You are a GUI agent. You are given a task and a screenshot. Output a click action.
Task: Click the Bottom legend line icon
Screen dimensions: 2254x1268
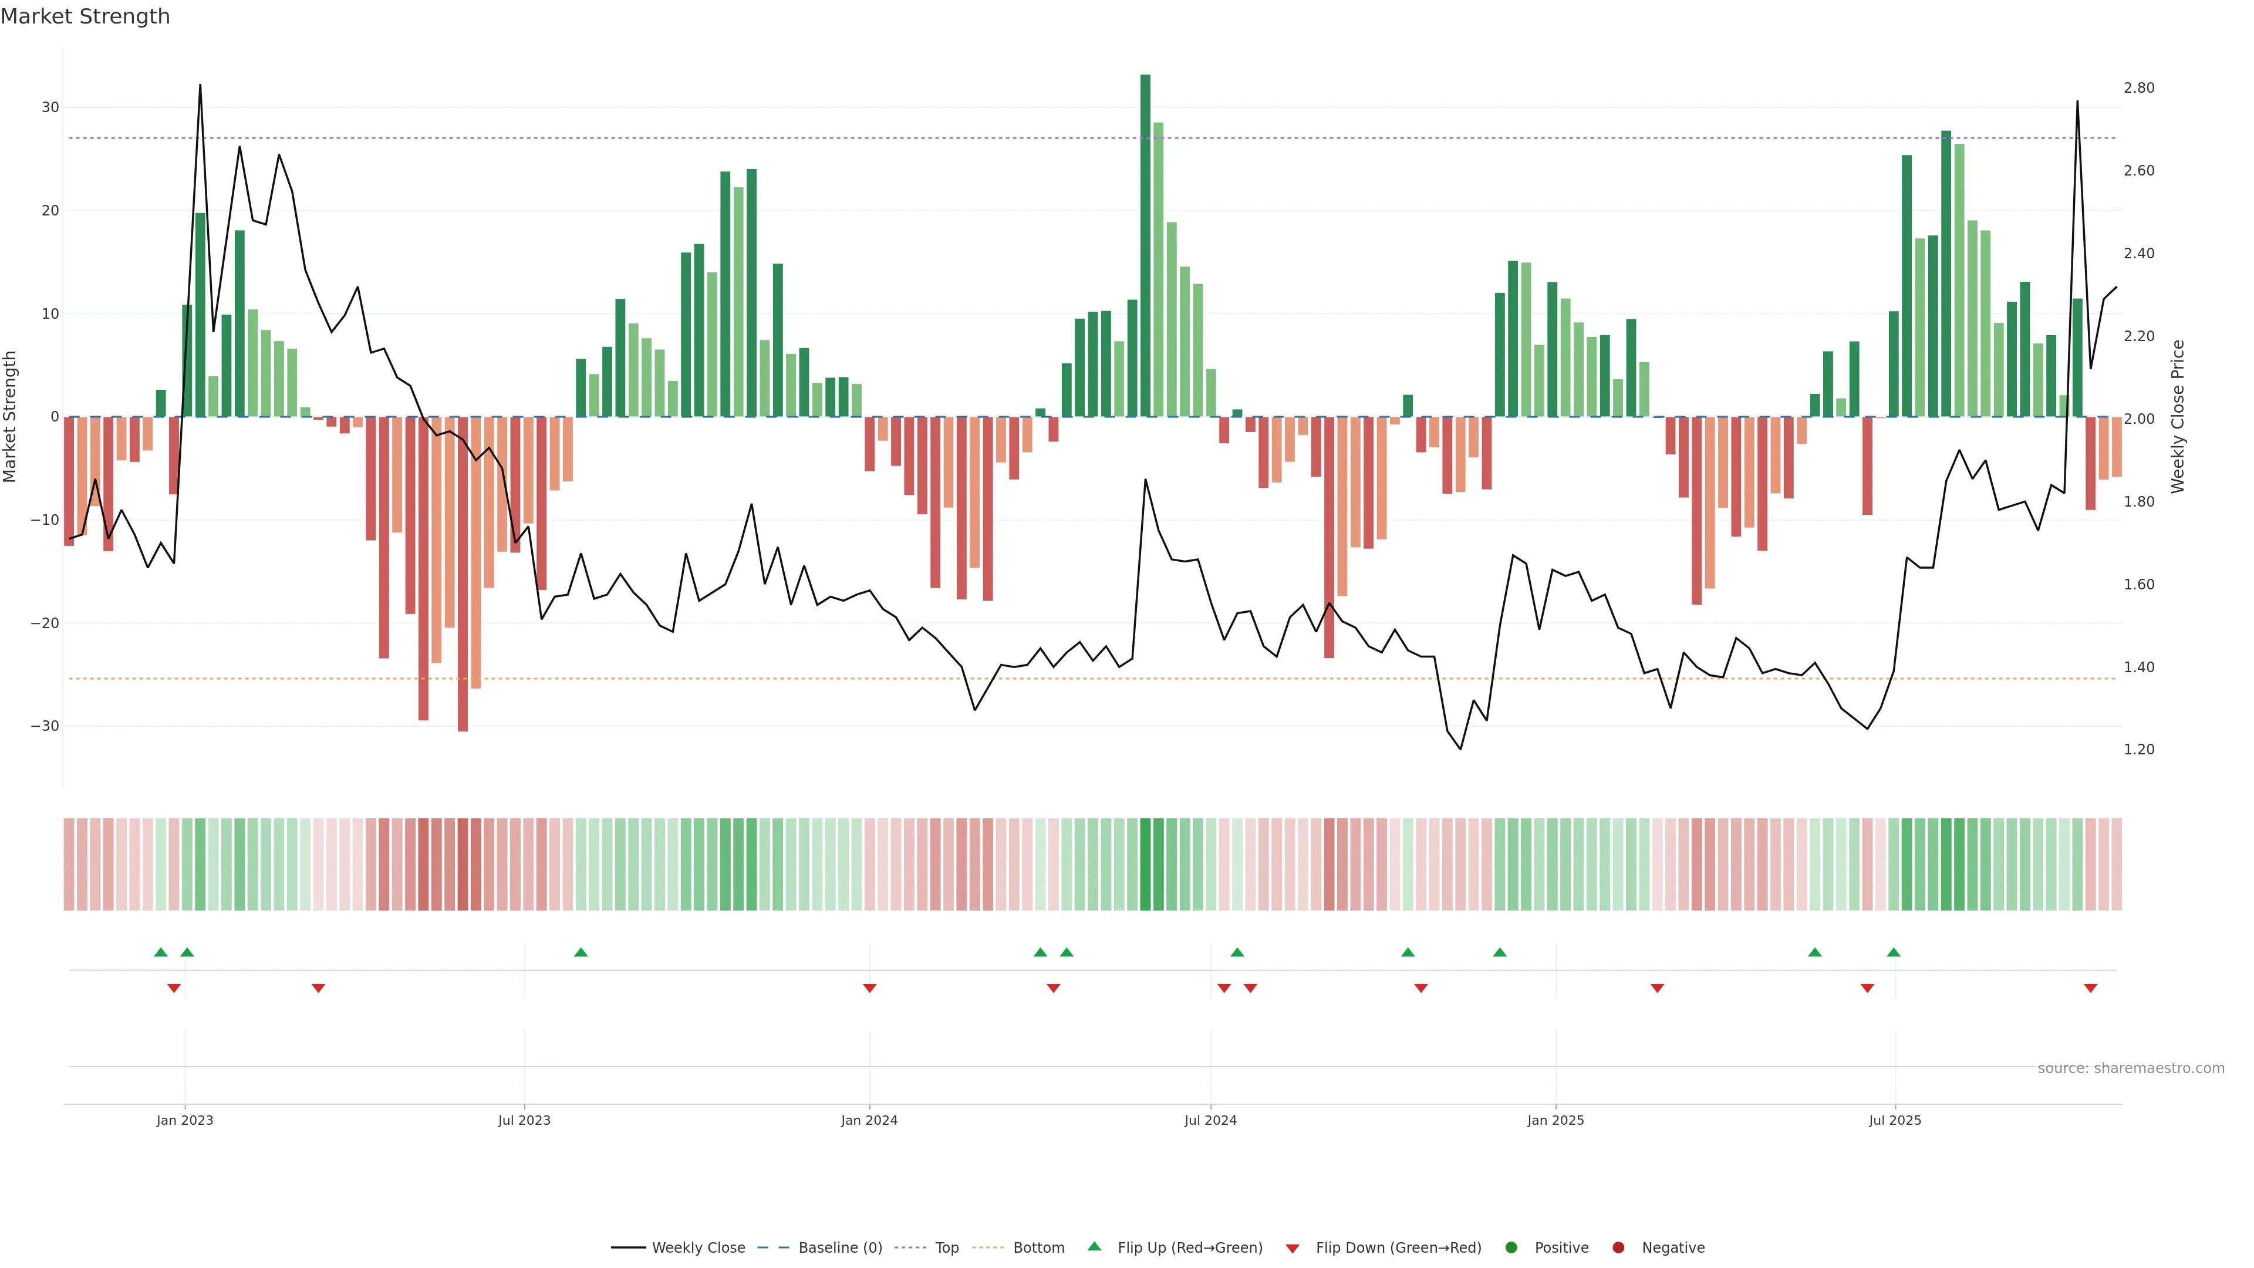pos(988,1247)
